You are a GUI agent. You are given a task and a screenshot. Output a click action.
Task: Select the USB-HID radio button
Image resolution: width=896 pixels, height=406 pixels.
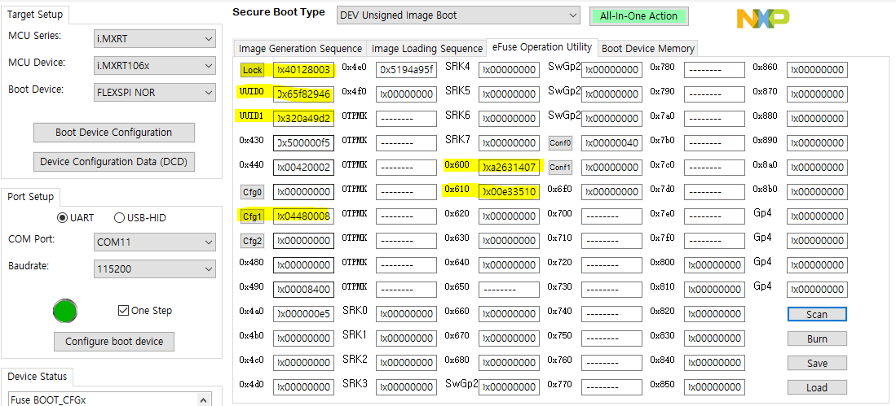tap(120, 218)
